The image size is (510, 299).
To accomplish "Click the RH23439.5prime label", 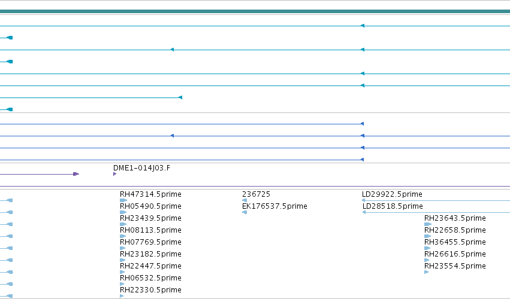I will pos(150,218).
